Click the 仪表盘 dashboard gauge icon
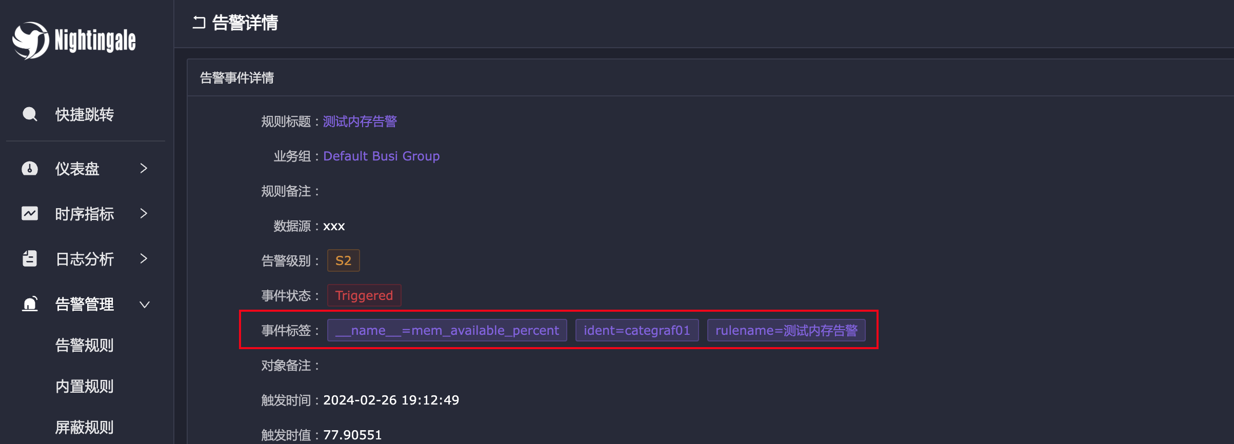1234x444 pixels. (30, 168)
